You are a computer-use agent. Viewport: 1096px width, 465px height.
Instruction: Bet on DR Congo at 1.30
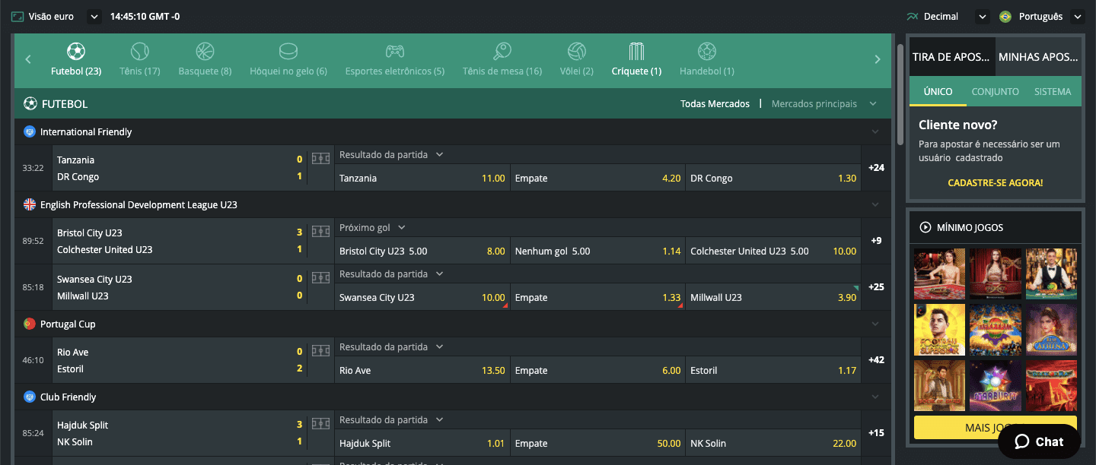coord(773,178)
